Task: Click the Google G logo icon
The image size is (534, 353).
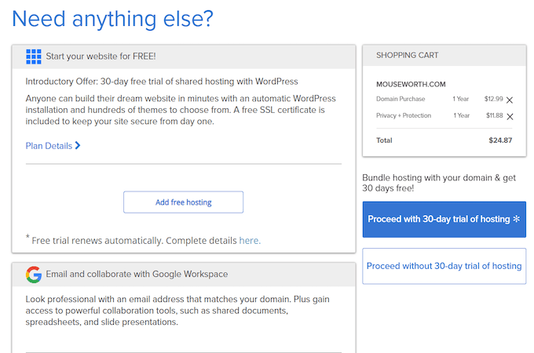Action: [34, 275]
